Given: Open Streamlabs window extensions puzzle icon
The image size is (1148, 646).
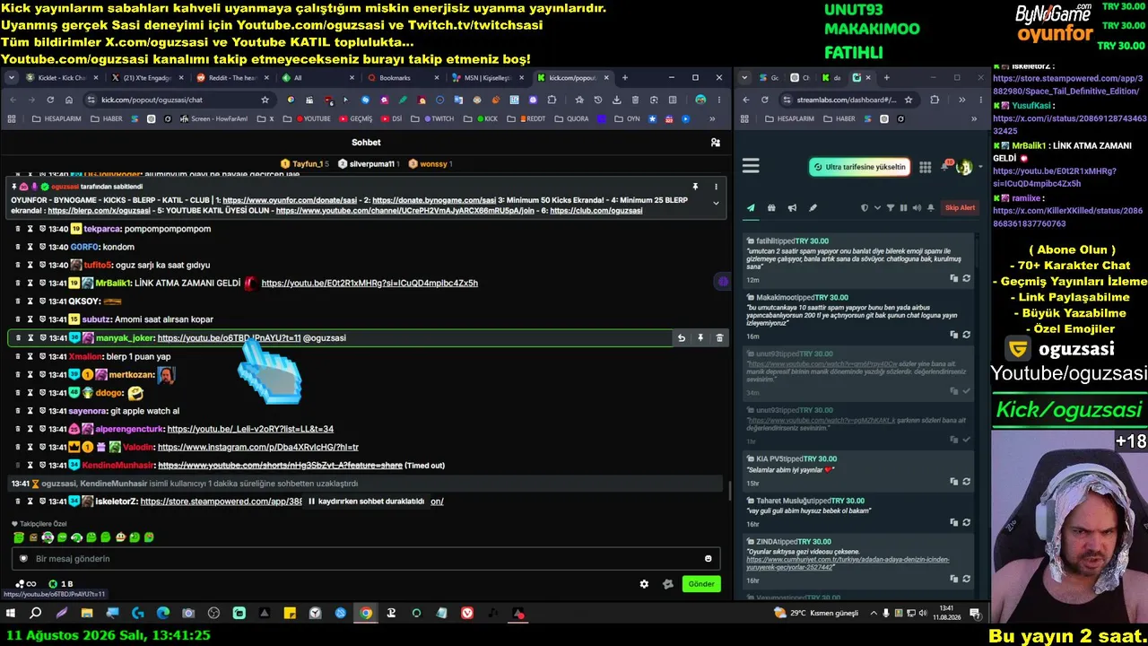Looking at the screenshot, I should point(935,100).
